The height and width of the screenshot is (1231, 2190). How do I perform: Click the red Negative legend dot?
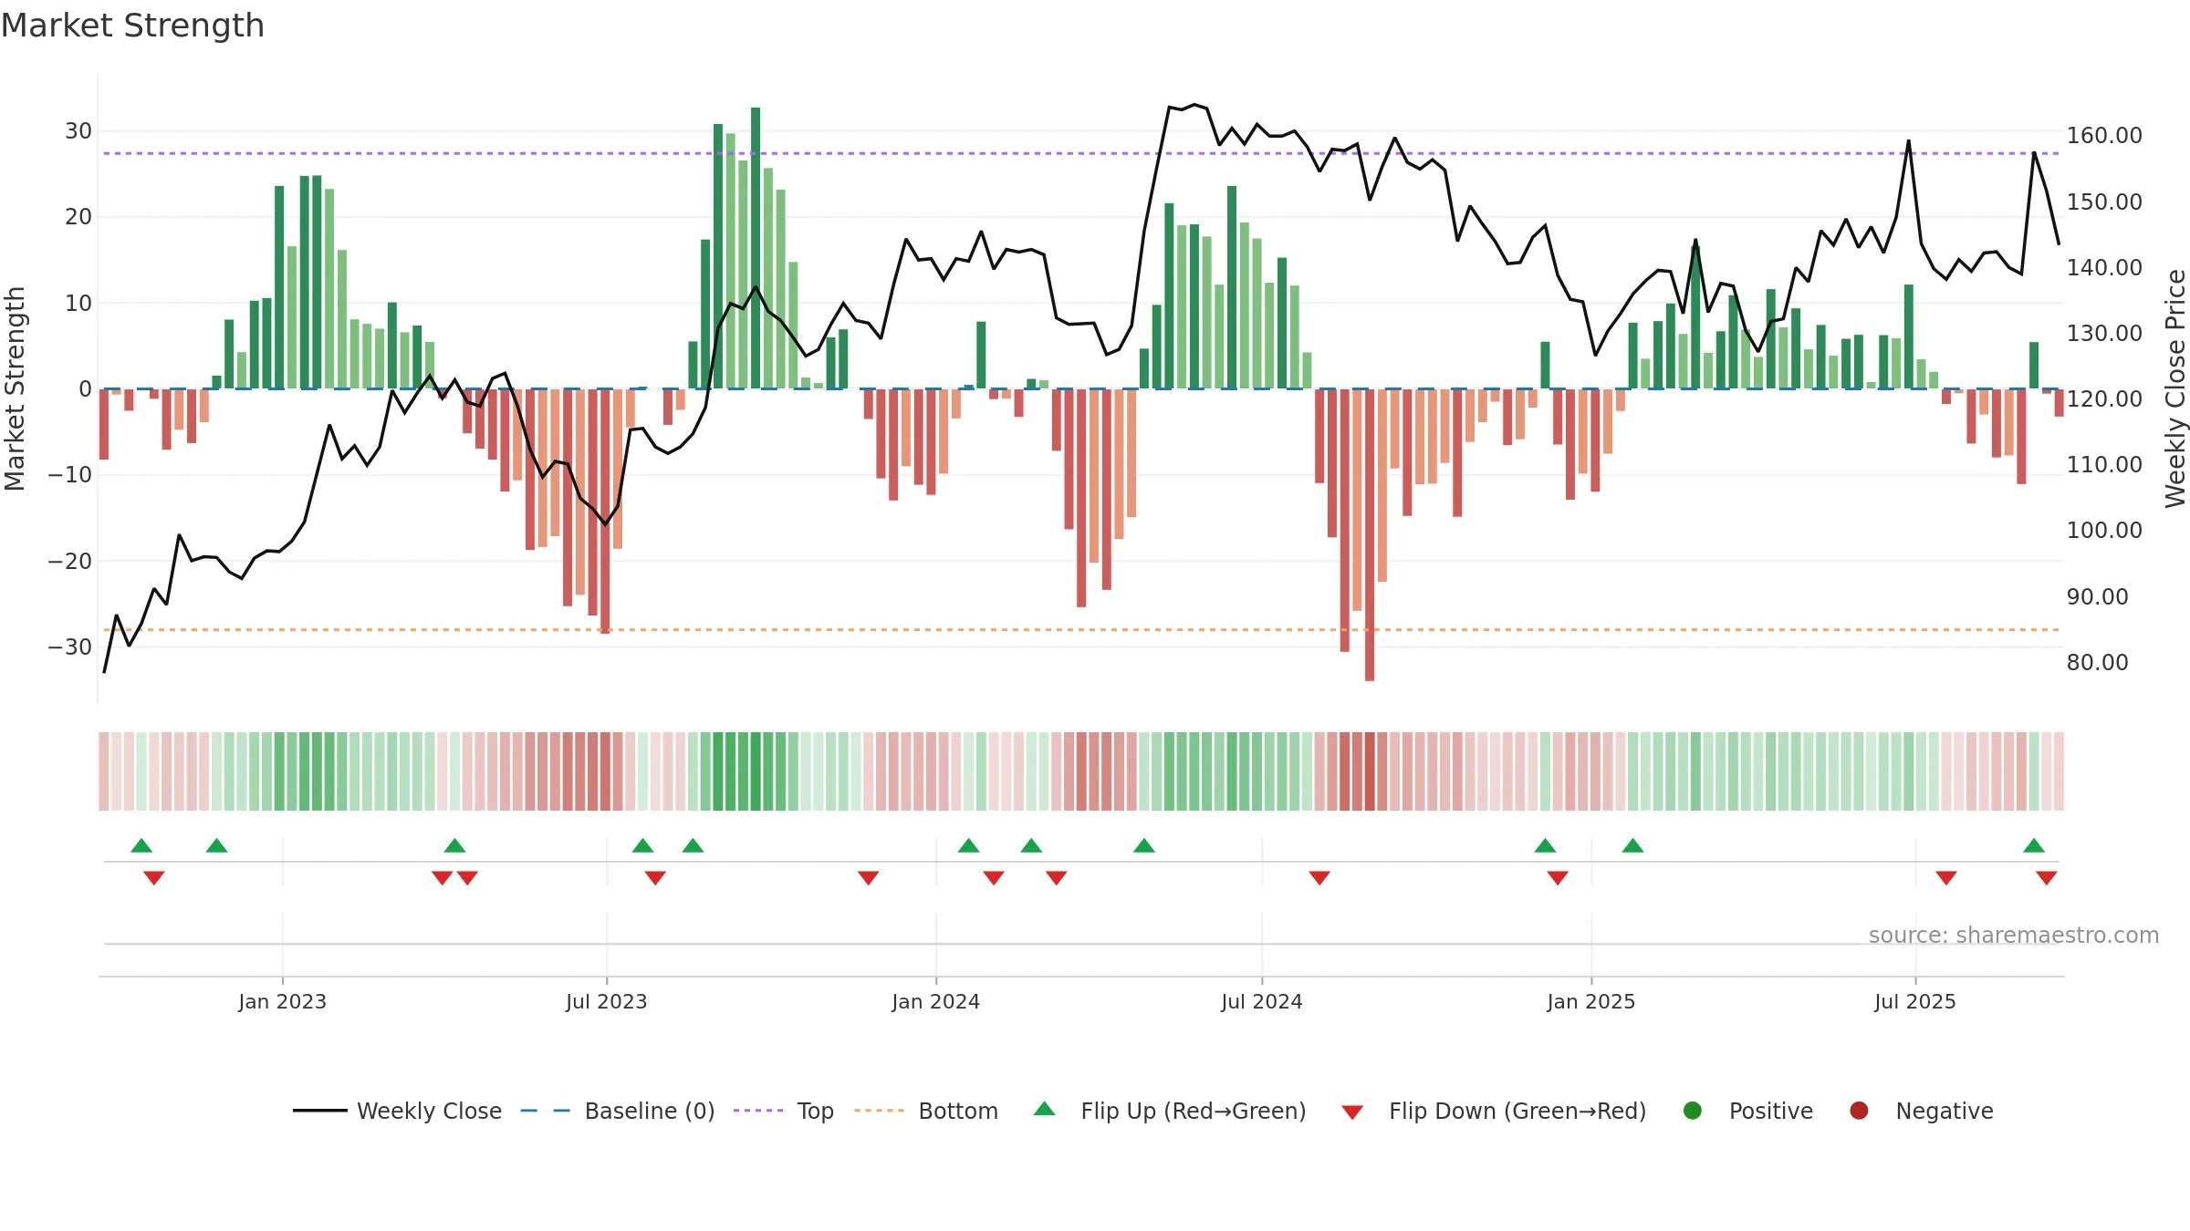(x=1859, y=1111)
